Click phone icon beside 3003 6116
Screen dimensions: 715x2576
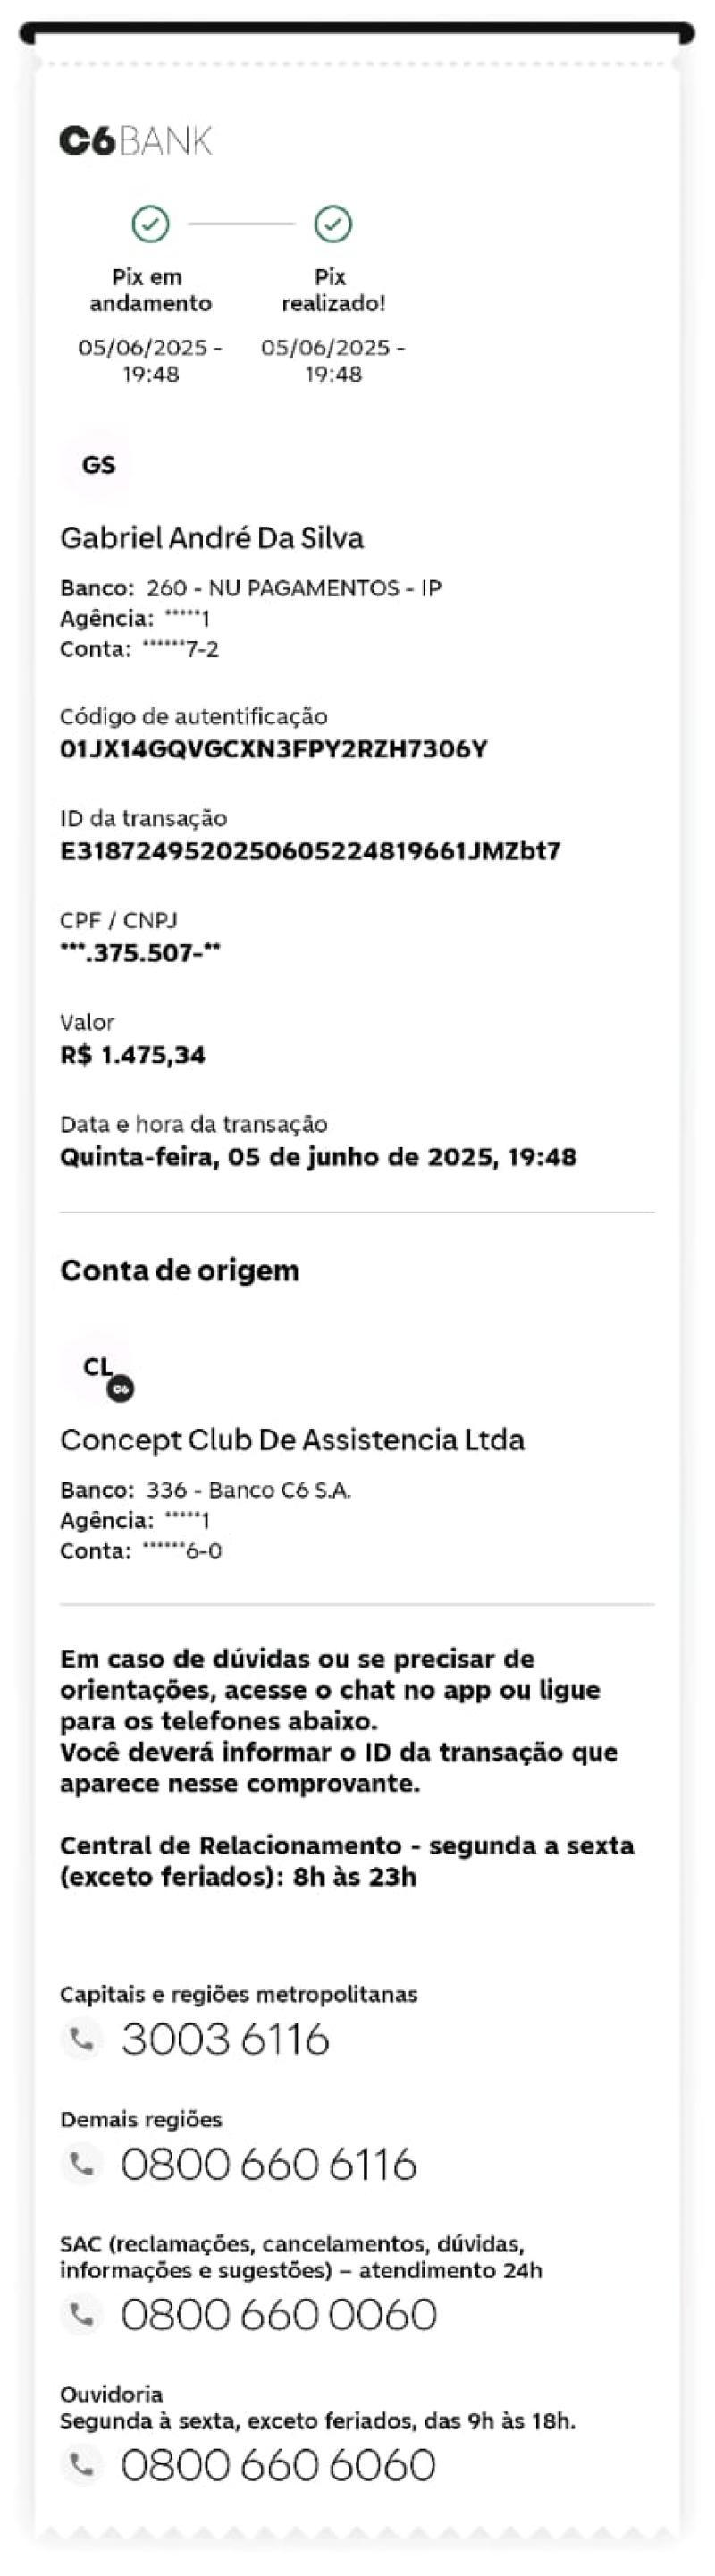(82, 2038)
